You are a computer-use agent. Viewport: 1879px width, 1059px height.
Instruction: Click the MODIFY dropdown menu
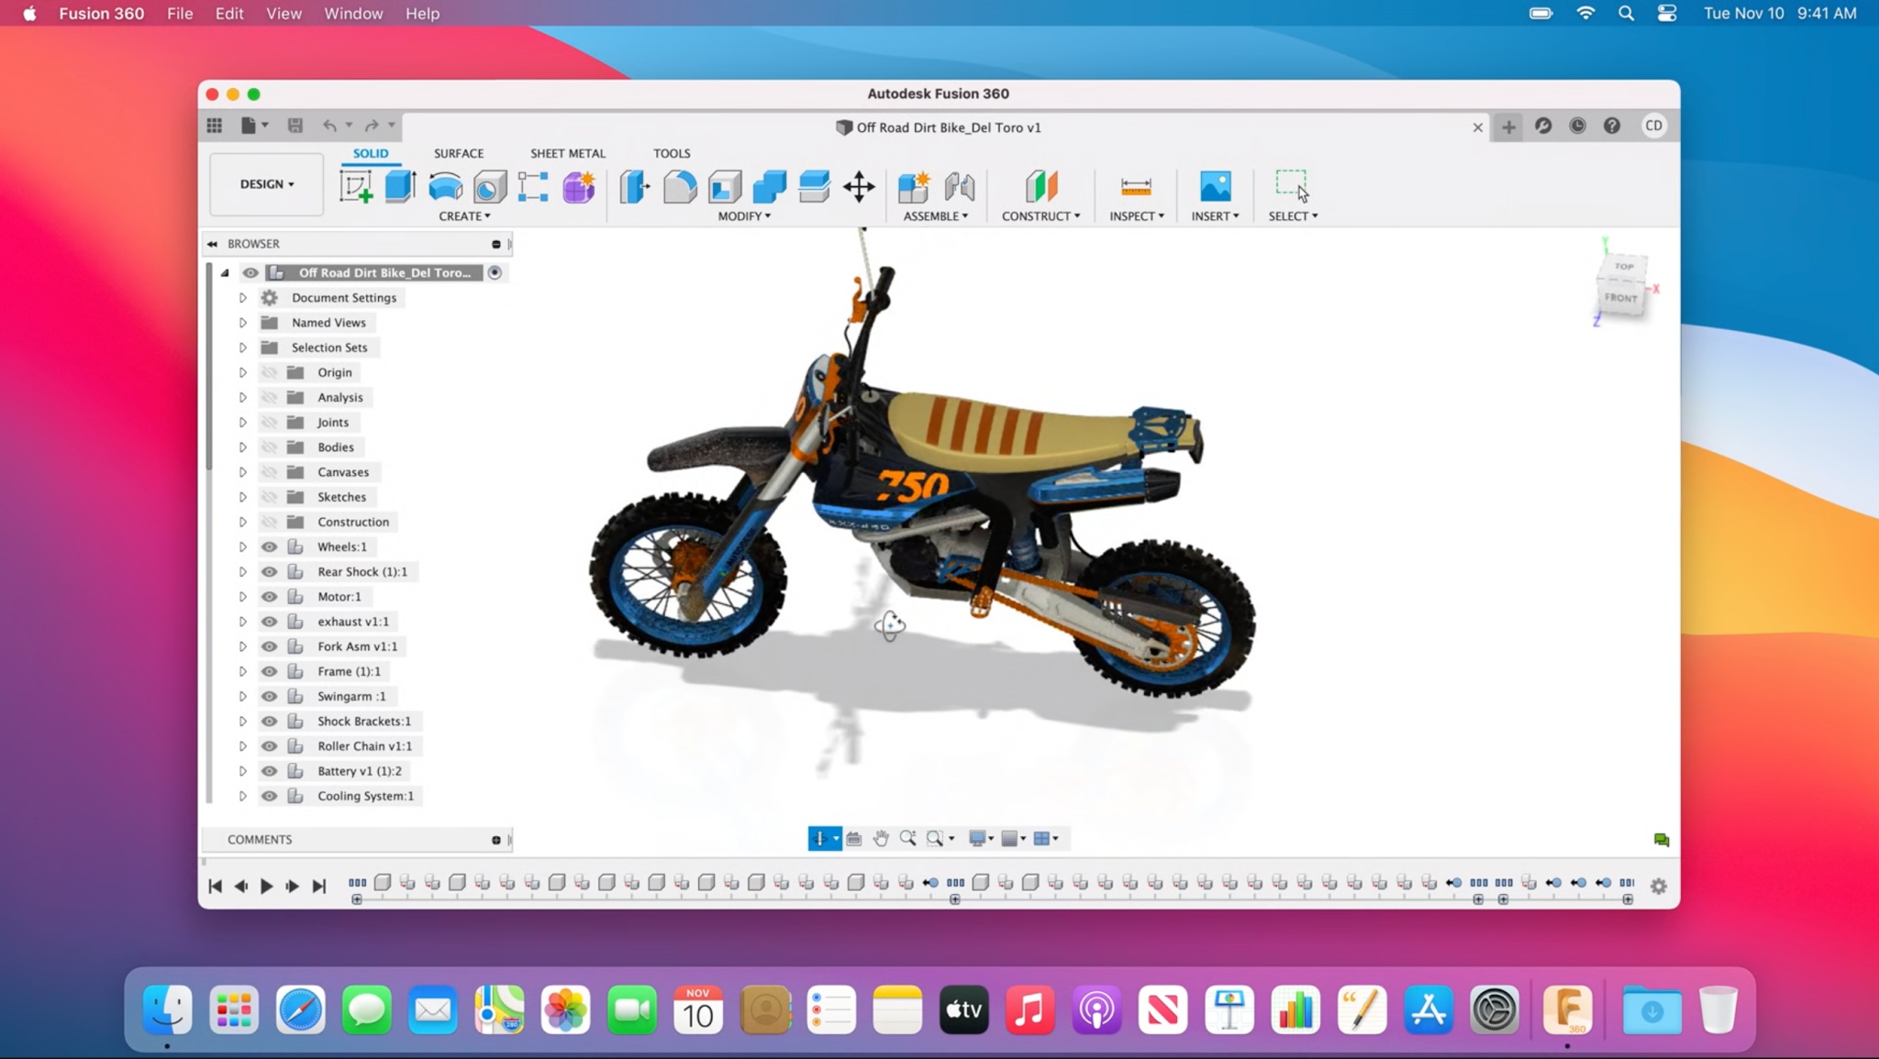point(745,215)
